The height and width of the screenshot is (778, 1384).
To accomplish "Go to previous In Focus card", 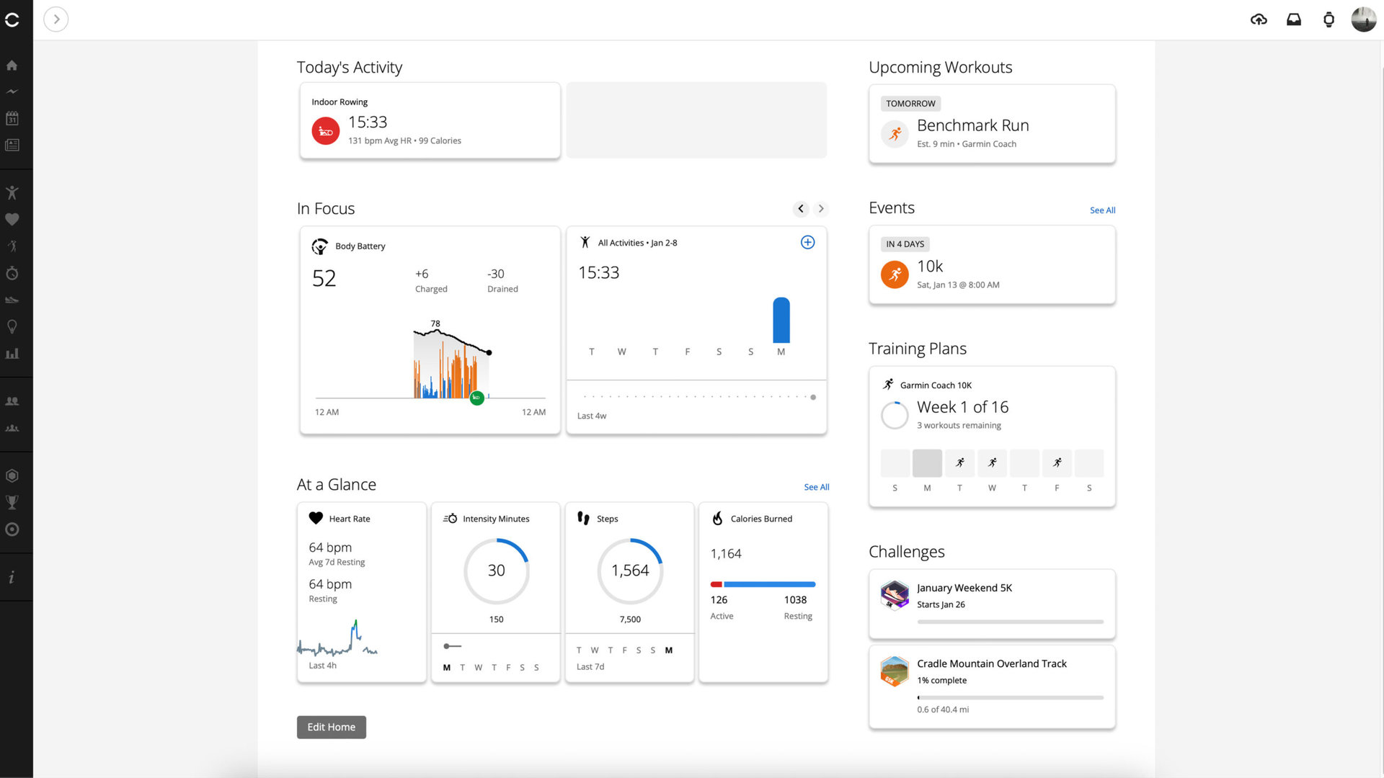I will [800, 209].
